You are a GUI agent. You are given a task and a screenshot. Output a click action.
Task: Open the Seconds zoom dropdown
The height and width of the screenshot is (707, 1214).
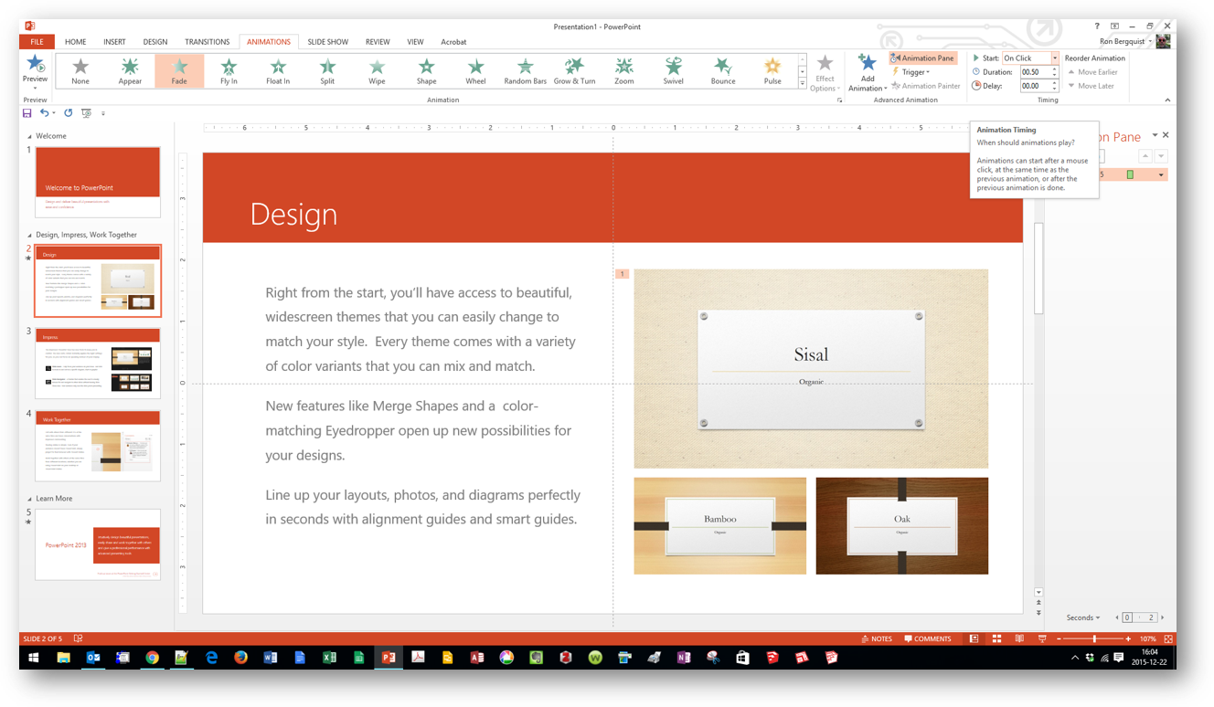pyautogui.click(x=1083, y=617)
